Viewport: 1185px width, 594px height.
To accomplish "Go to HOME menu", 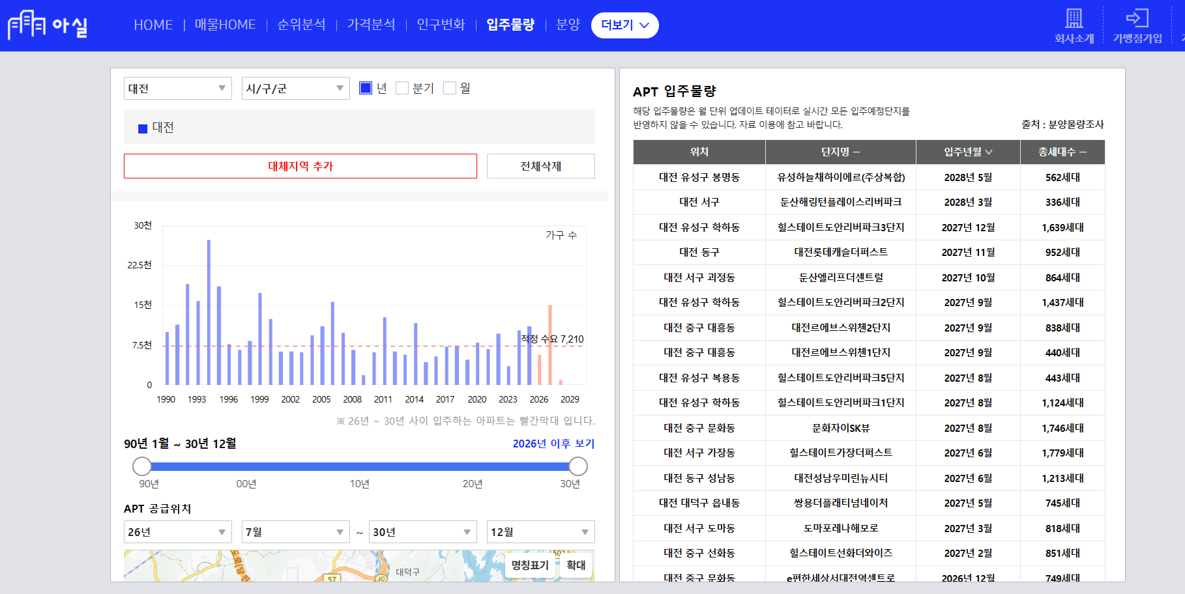I will (153, 25).
